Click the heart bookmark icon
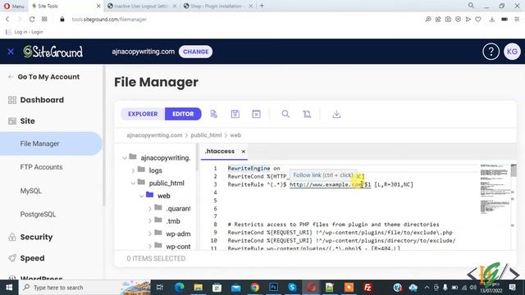 (x=478, y=20)
